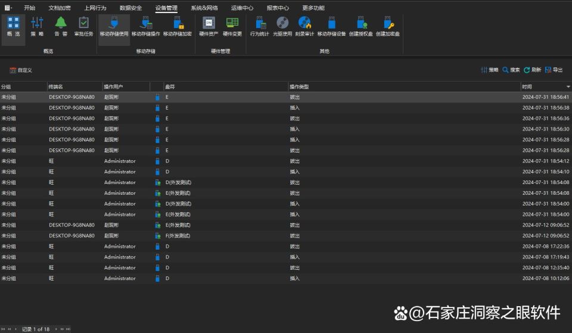Viewport: 572px width, 333px height.
Task: Select the row timestamped 2024-07-31 18:56:30
Action: click(286, 129)
